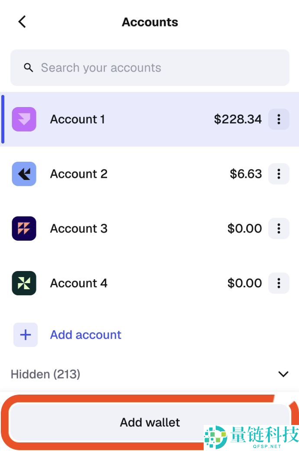Screen dimensions: 299x451
Task: Click the magnifying glass search icon
Action: tap(29, 68)
